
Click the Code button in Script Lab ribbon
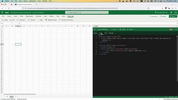pyautogui.click(x=5, y=20)
